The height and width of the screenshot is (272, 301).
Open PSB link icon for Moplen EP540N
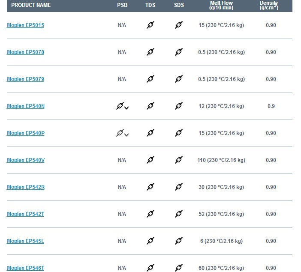120,106
